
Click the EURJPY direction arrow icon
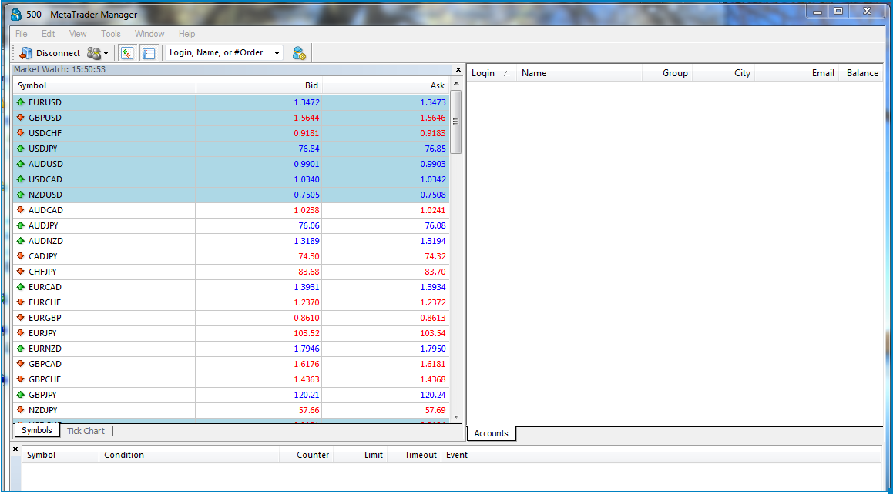(x=21, y=333)
